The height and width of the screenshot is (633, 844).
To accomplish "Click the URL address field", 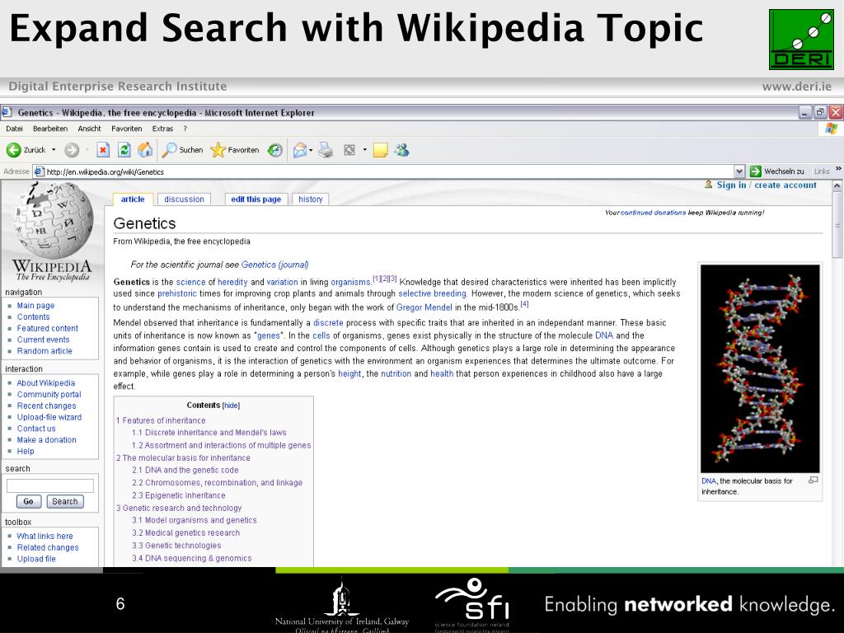I will (x=383, y=171).
